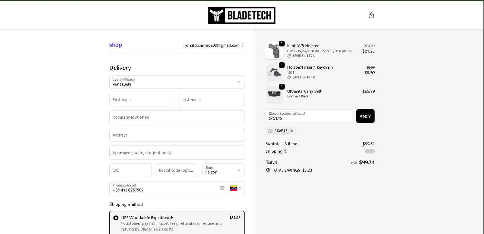Image resolution: width=484 pixels, height=234 pixels.
Task: Click the Klipt IWB Holster item name
Action: click(303, 46)
